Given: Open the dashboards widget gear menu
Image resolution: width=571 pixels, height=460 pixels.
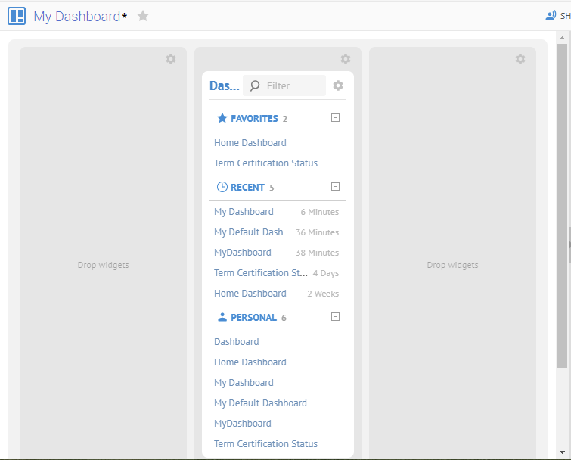Looking at the screenshot, I should click(x=338, y=85).
